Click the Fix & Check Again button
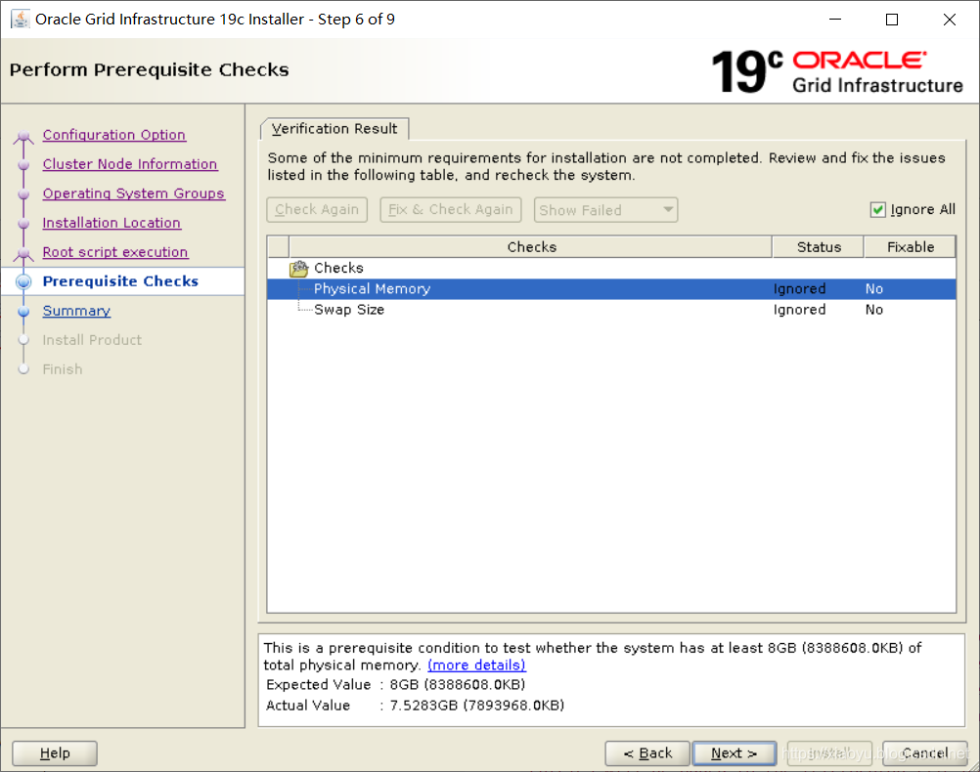This screenshot has height=772, width=980. [450, 209]
